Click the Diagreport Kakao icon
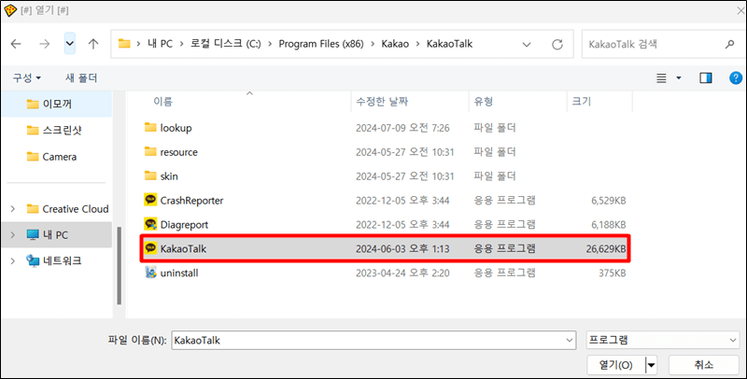Image resolution: width=747 pixels, height=379 pixels. pyautogui.click(x=150, y=224)
